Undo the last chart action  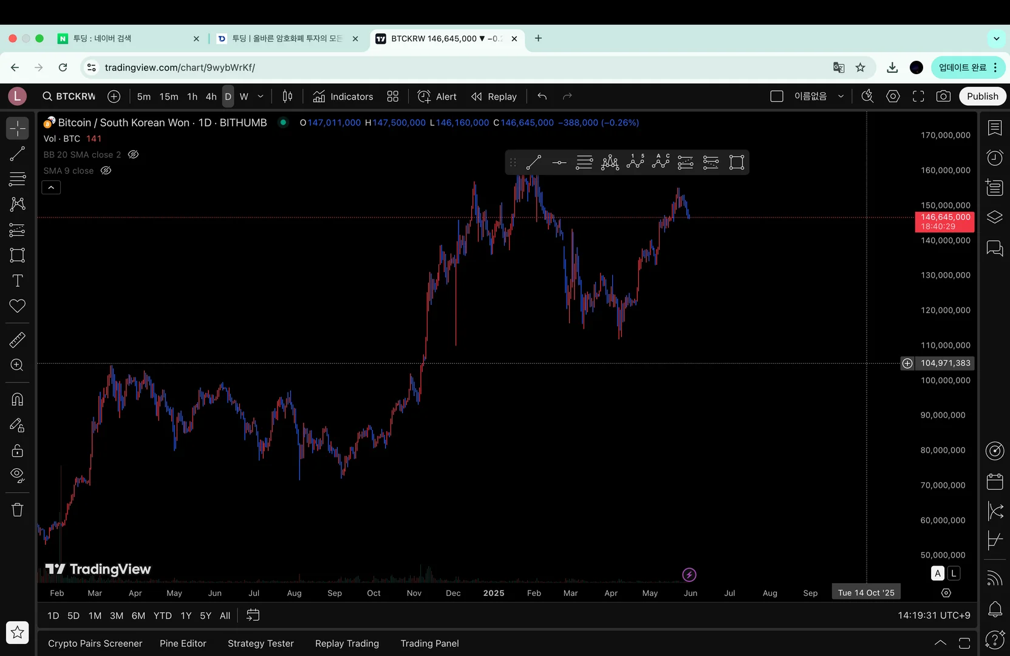[542, 97]
